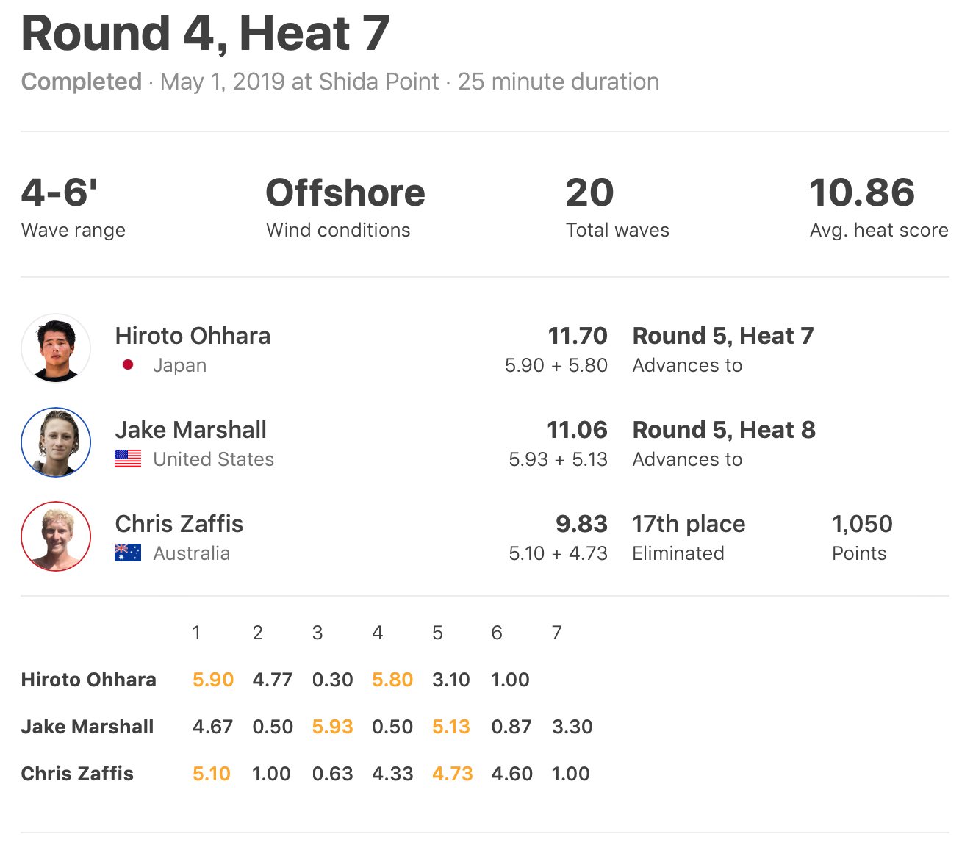The height and width of the screenshot is (845, 973).
Task: Click the 10.86 average heat score
Action: 861,193
